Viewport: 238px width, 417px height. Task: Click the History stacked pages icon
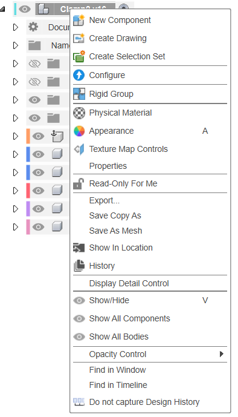pos(79,266)
